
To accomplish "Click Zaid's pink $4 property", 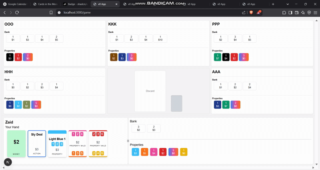I will pyautogui.click(x=154, y=152).
